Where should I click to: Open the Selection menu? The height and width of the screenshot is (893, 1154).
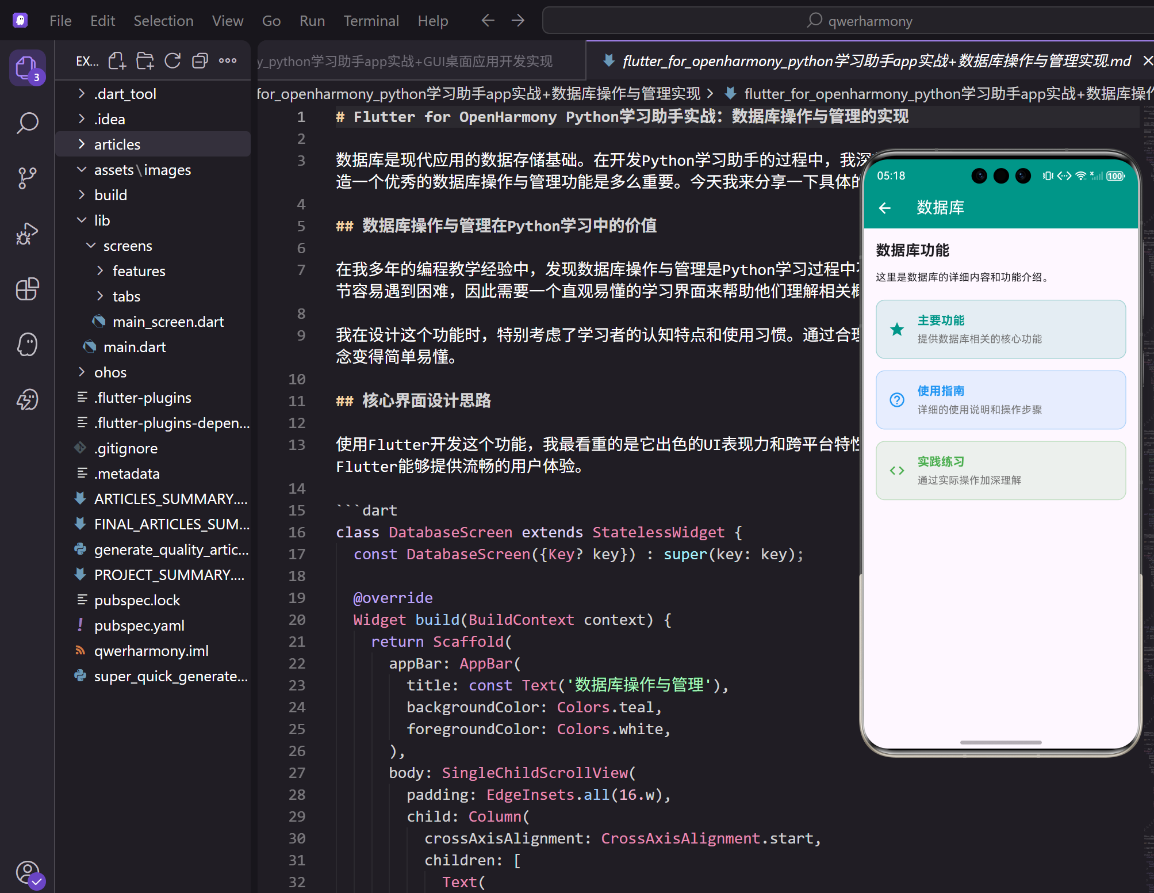click(x=163, y=21)
